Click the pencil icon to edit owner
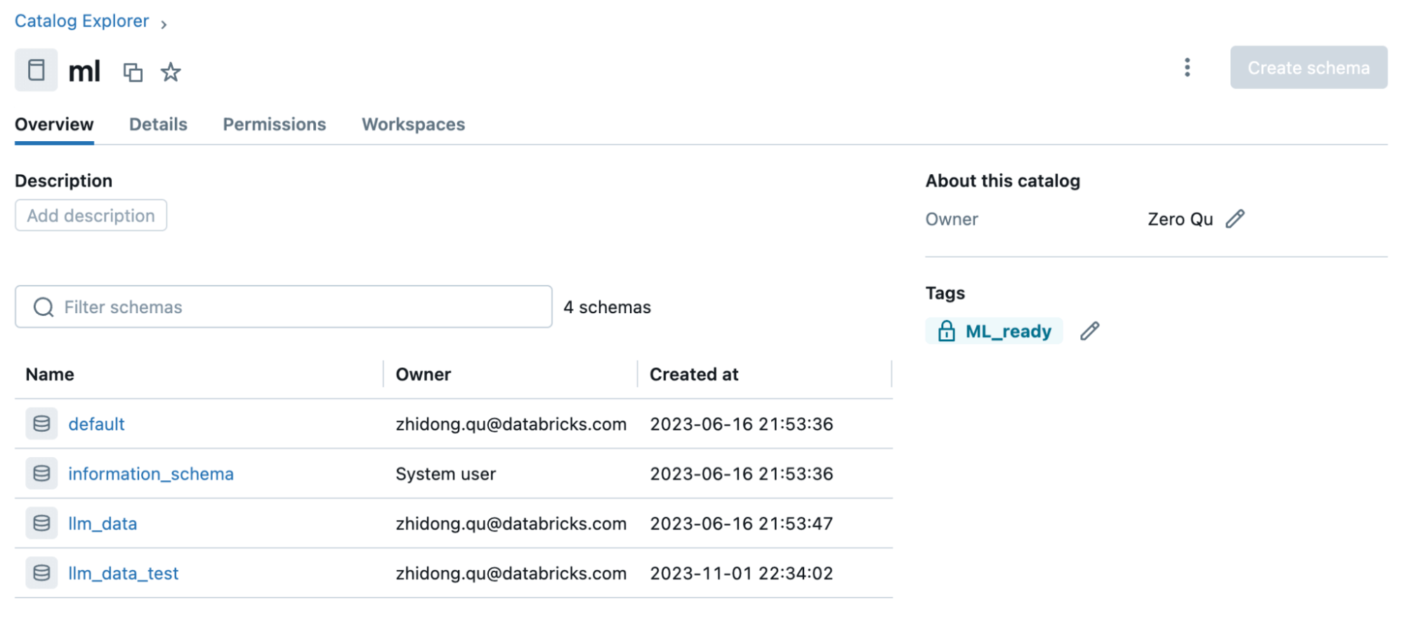Viewport: 1404px width, 620px height. click(x=1235, y=219)
